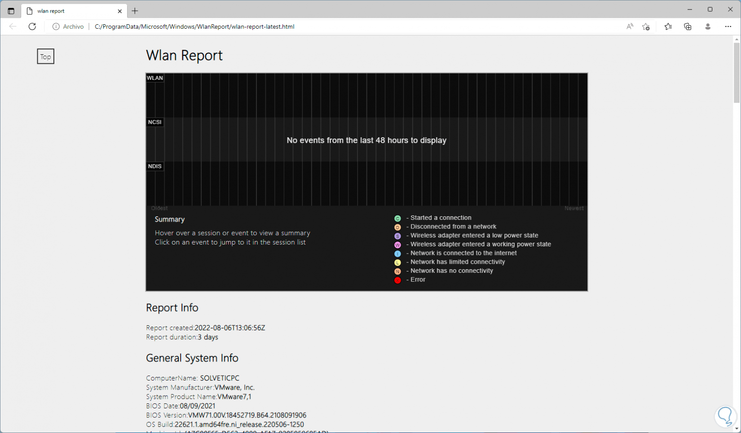Click the green Started a connection legend icon

point(397,219)
